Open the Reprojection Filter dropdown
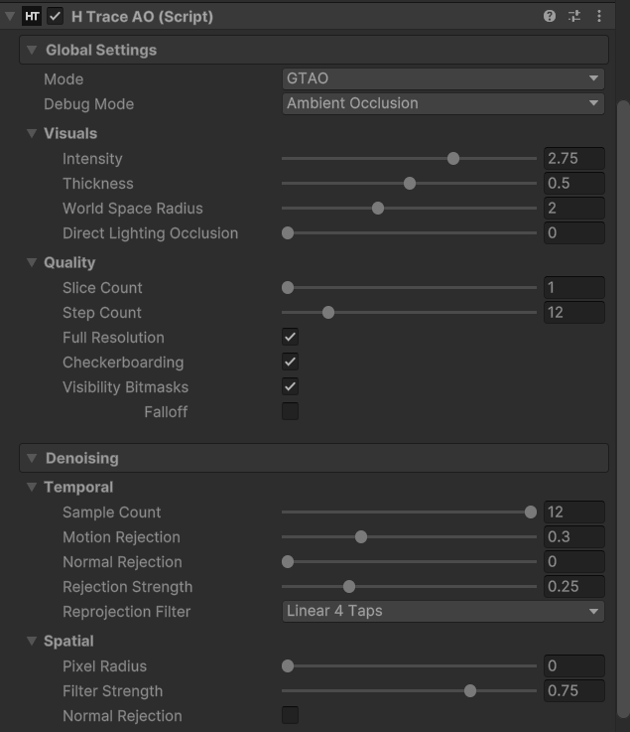This screenshot has width=630, height=732. point(443,611)
